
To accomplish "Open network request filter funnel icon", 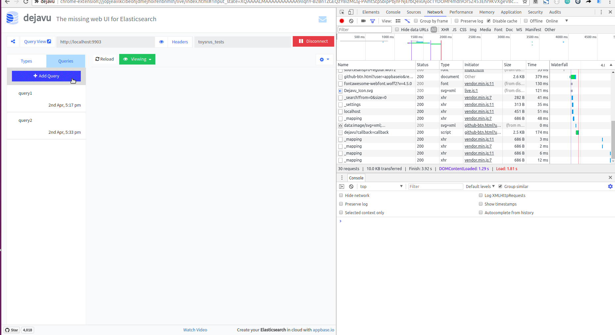I will pos(373,21).
